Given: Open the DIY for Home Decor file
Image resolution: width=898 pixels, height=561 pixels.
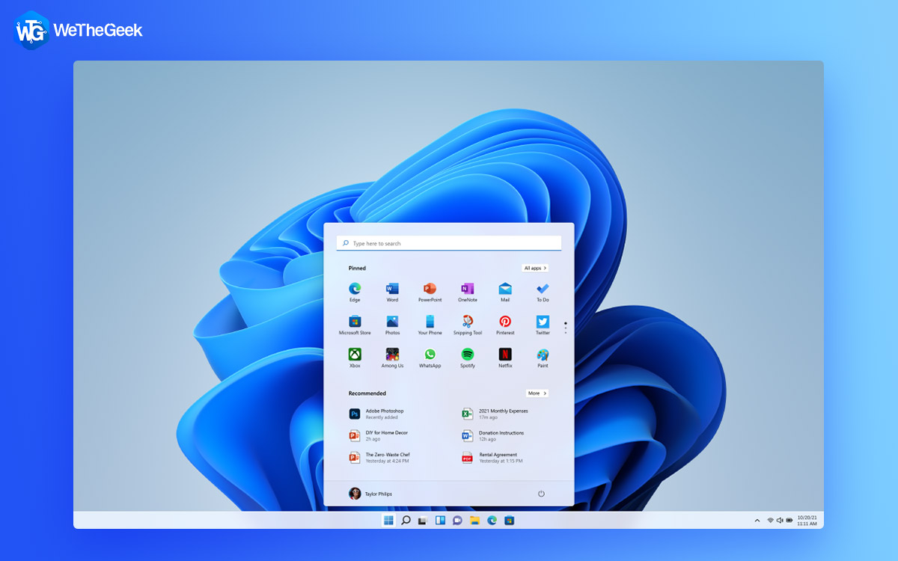Looking at the screenshot, I should pyautogui.click(x=379, y=435).
